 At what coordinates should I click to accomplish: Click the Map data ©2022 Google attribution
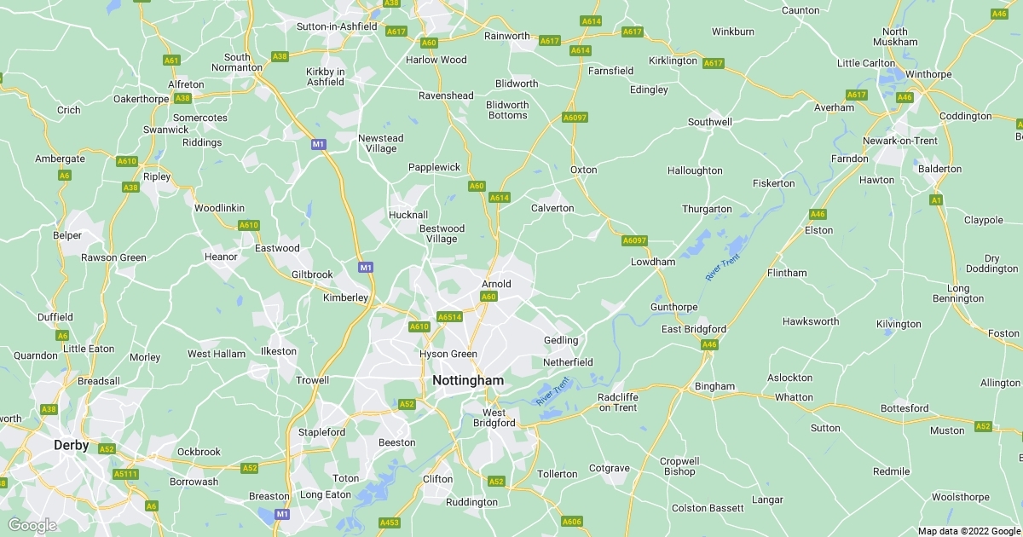[x=969, y=531]
